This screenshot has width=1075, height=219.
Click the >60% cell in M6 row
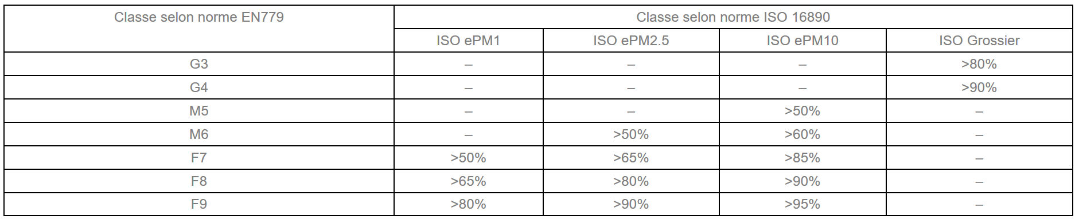click(803, 134)
